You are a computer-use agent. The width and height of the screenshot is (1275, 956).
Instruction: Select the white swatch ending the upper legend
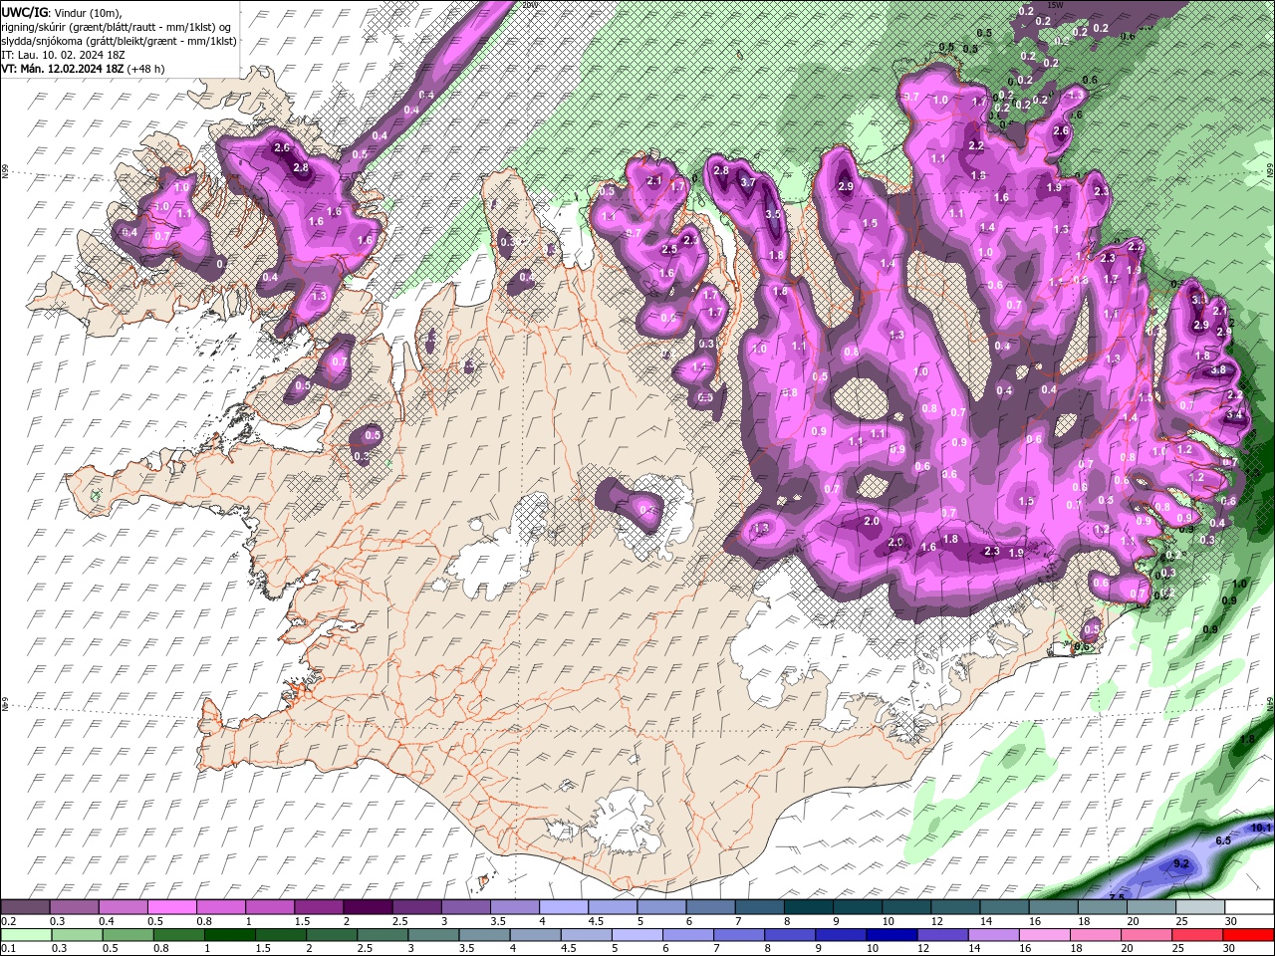(x=1250, y=907)
